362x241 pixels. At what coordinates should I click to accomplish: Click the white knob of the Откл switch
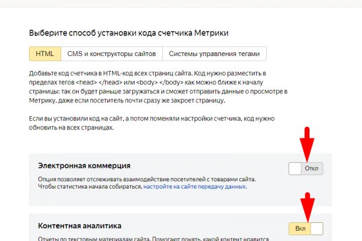296,168
